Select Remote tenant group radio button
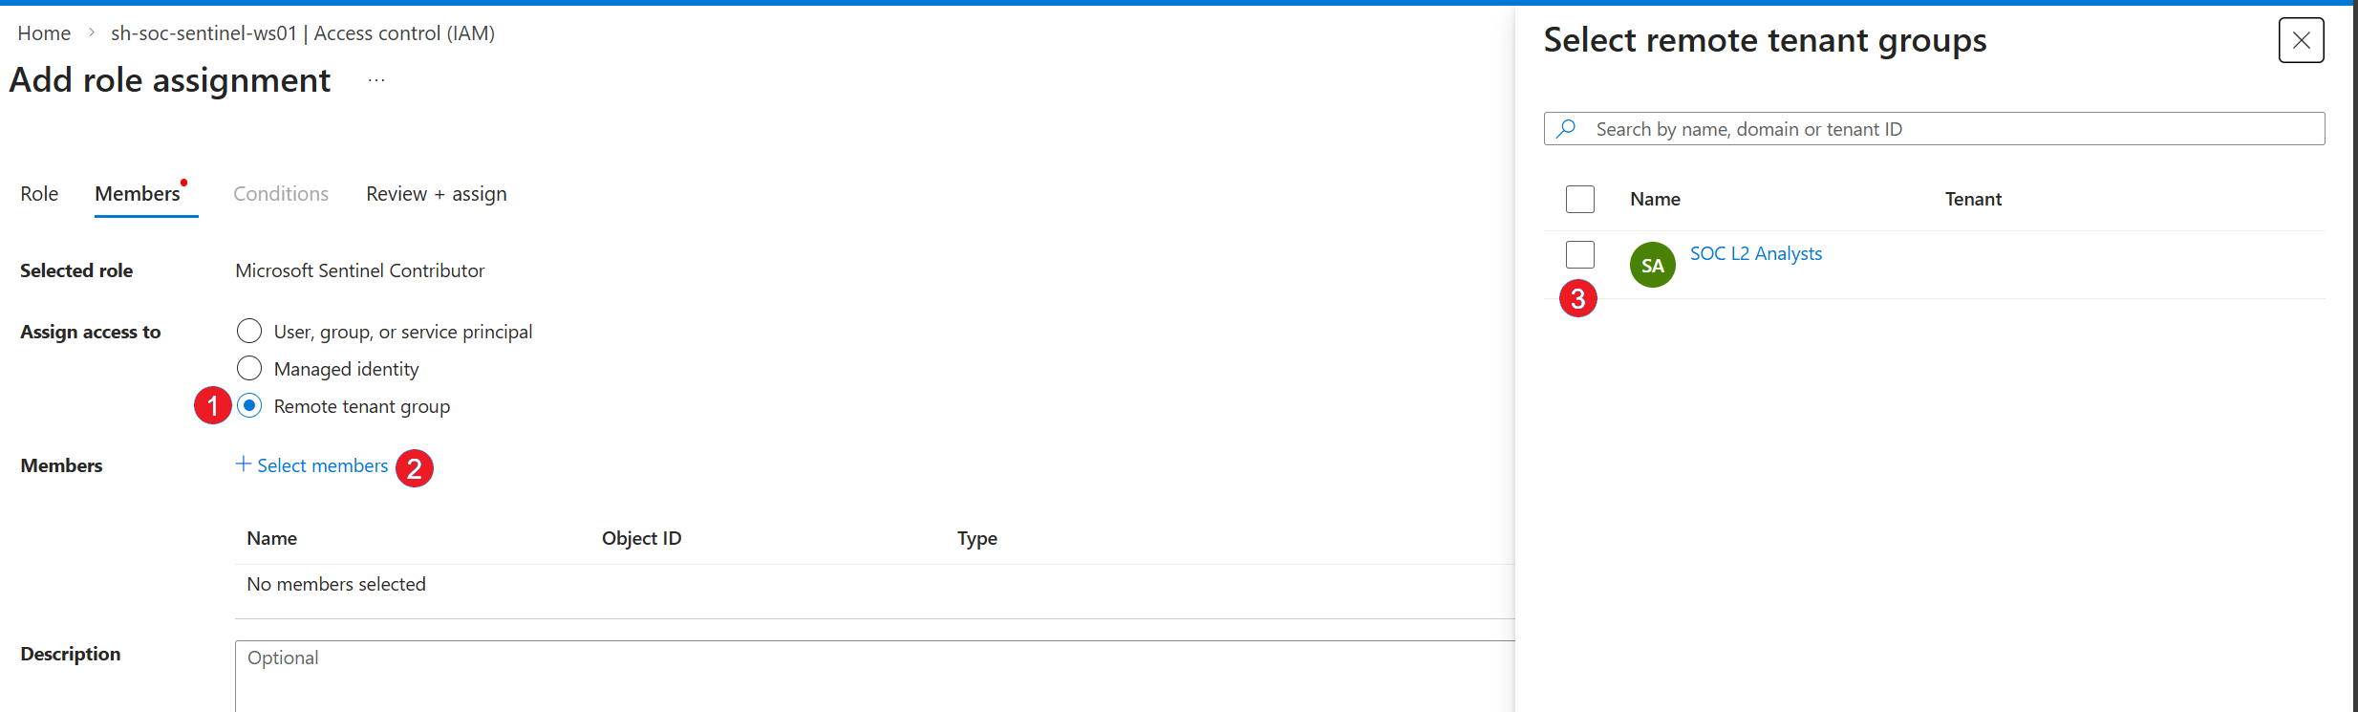2358x712 pixels. point(249,405)
